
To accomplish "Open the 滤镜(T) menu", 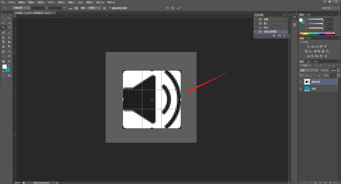I will [x=71, y=3].
